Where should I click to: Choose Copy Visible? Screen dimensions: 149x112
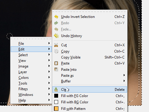[x=90, y=57]
